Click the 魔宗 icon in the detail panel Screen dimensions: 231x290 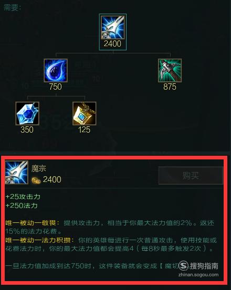click(x=16, y=173)
